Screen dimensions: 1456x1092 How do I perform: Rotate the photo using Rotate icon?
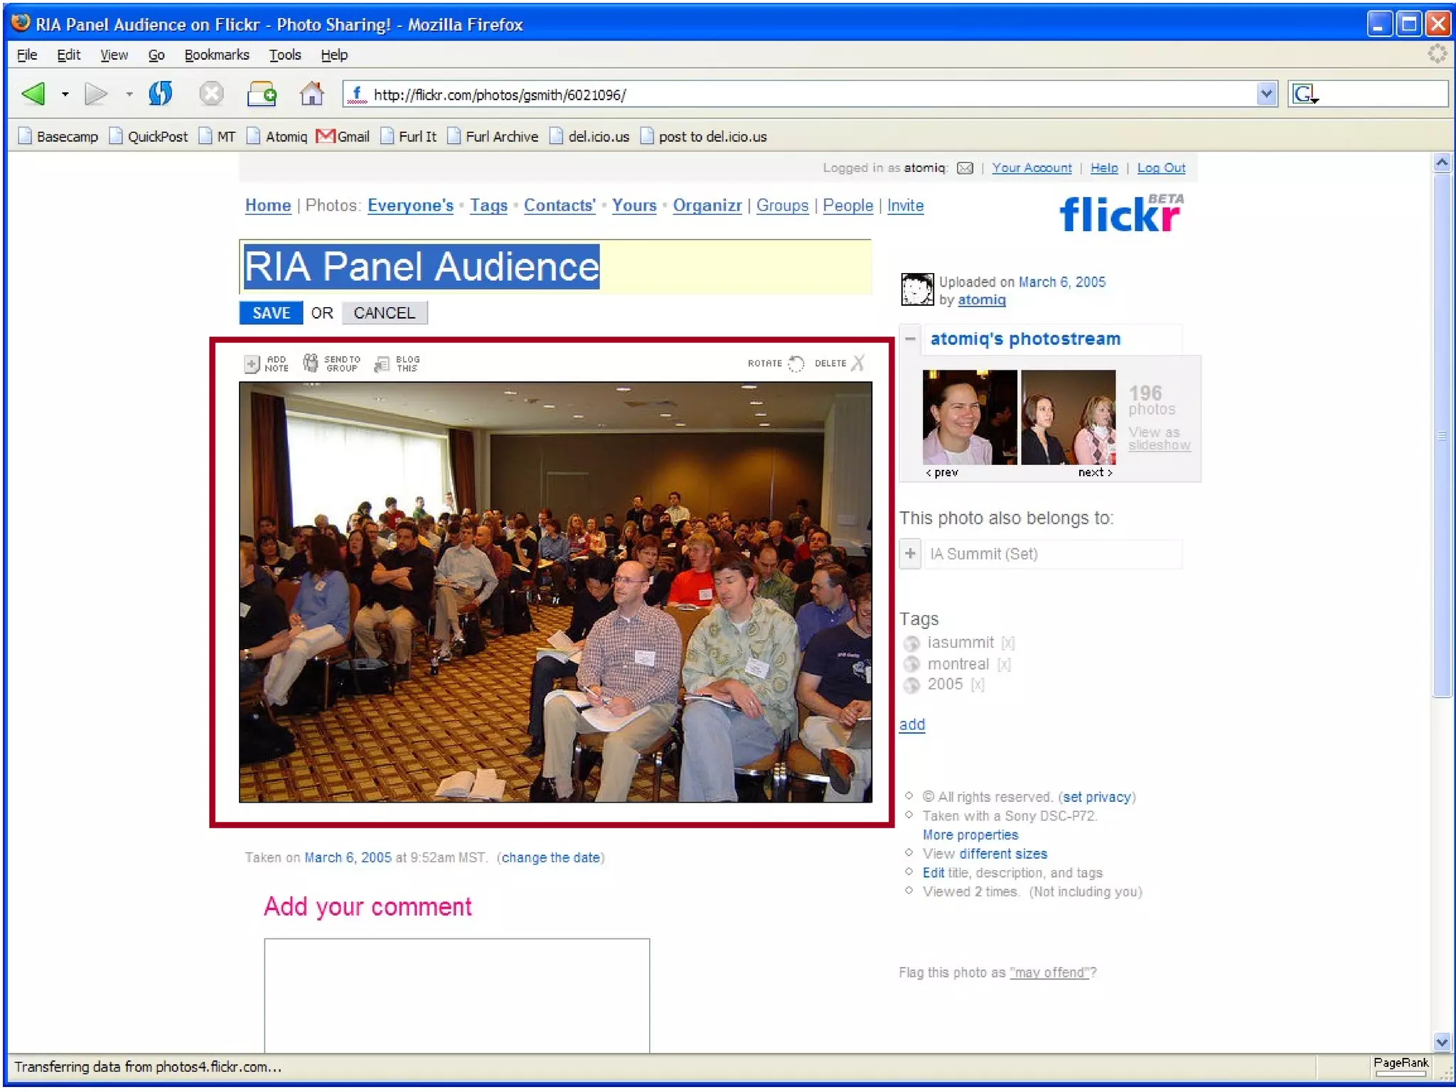tap(796, 363)
